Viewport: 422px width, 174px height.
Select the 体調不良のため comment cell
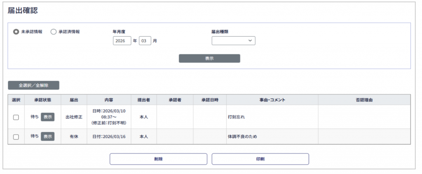[272, 137]
